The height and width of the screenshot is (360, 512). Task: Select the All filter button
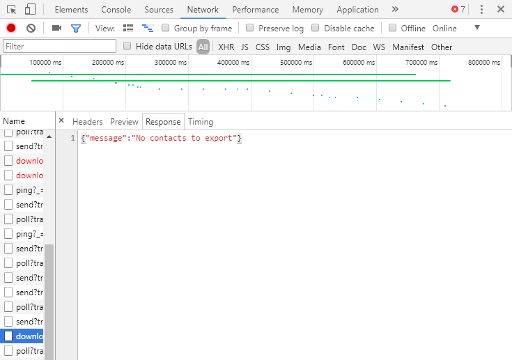pyautogui.click(x=203, y=47)
